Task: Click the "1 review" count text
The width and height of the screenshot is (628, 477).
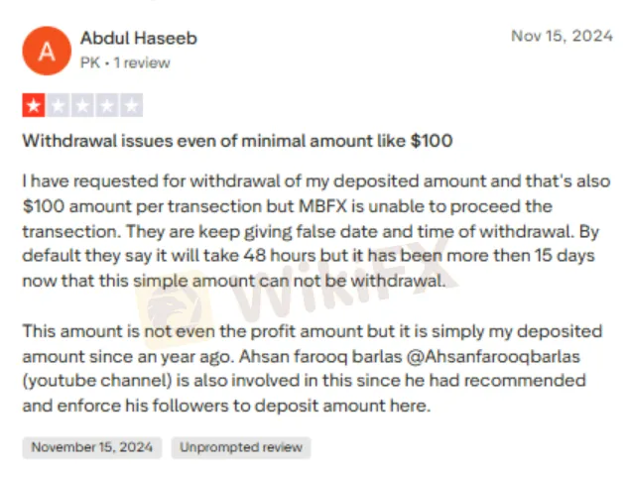Action: pos(143,61)
